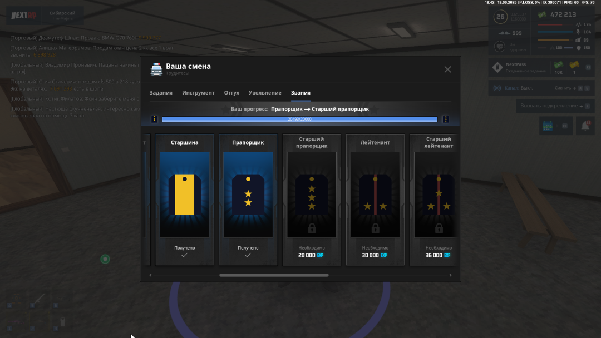Image resolution: width=601 pixels, height=338 pixels.
Task: Click the lock on the Старший лейтенант card
Action: click(x=439, y=228)
